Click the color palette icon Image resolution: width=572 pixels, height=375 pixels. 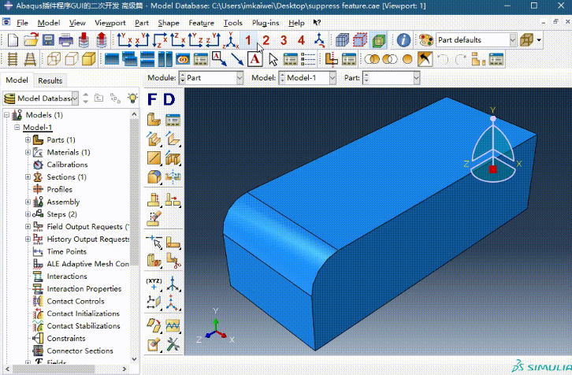[426, 39]
